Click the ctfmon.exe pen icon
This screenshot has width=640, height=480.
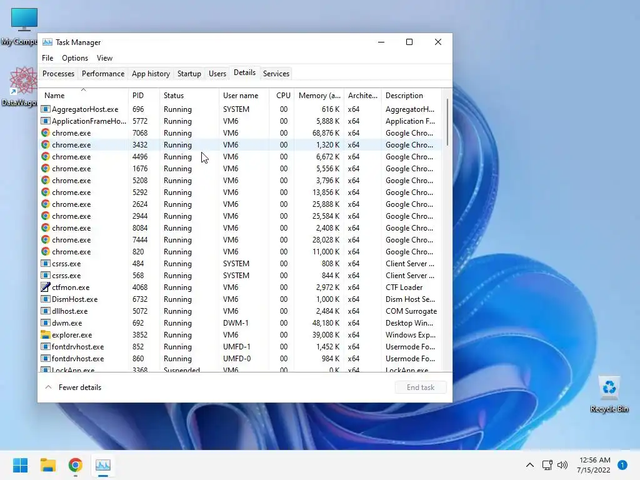coord(45,287)
